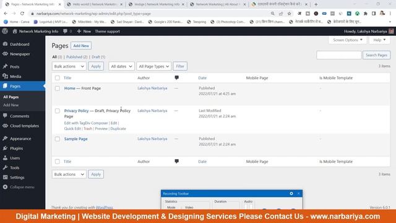The image size is (396, 223).
Task: Open Theme support in admin bar
Action: 107,32
